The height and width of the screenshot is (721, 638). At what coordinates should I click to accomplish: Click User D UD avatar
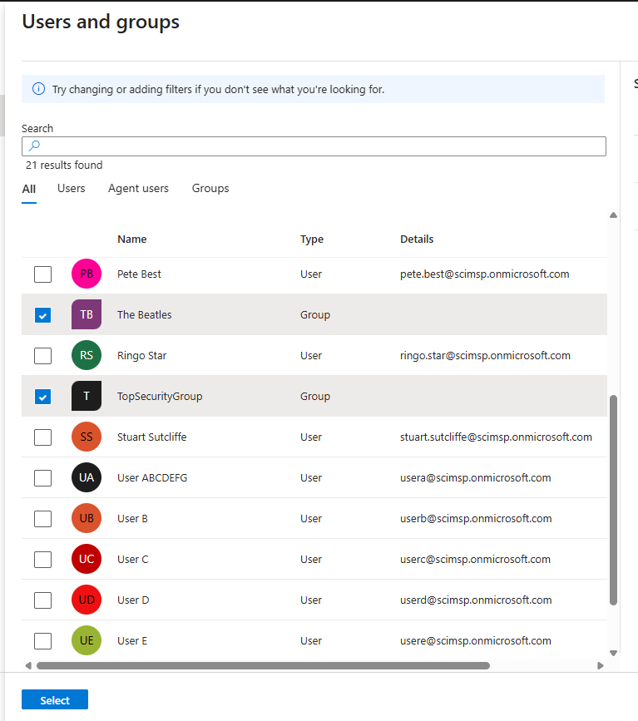[87, 600]
